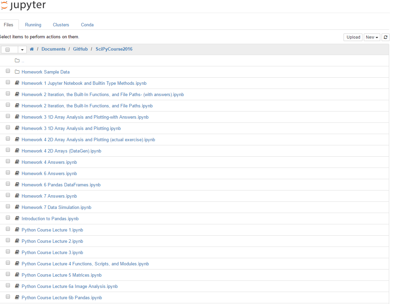
Task: Click notebook icon beside Python Course Lecture 2
Action: [x=17, y=241]
